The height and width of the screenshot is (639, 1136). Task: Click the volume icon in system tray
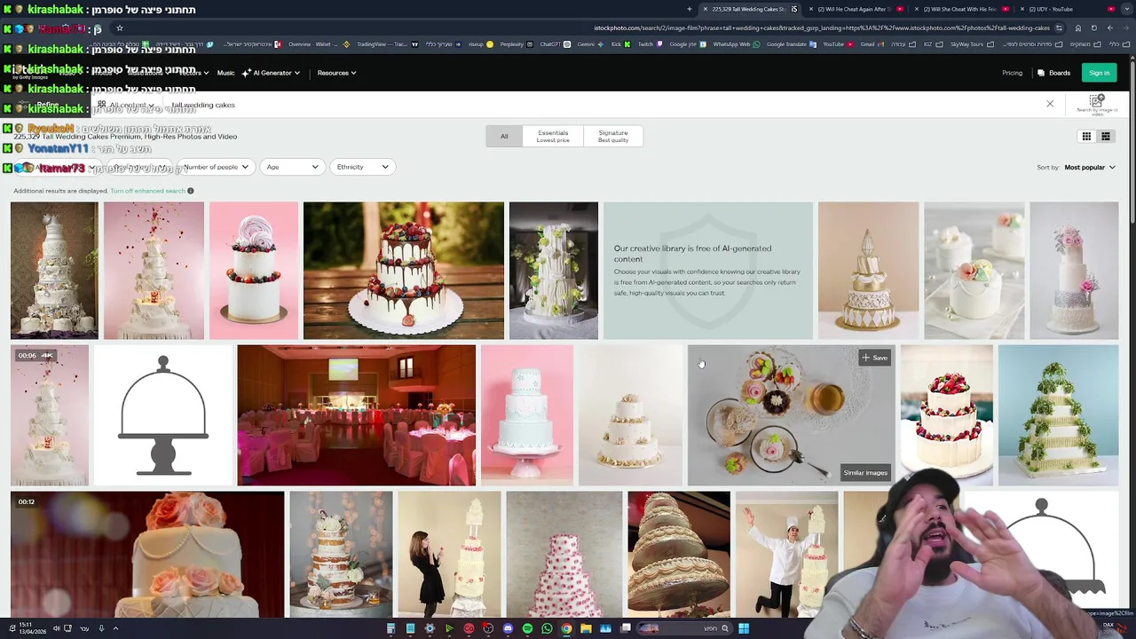tap(56, 628)
